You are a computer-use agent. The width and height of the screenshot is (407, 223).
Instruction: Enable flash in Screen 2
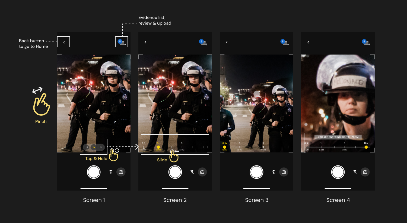tap(192, 172)
